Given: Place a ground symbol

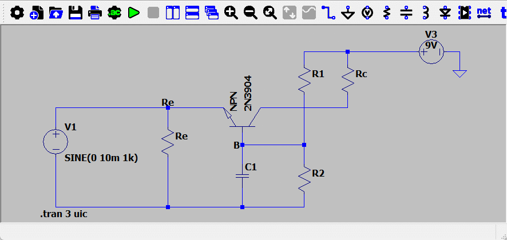Looking at the screenshot, I should tap(348, 13).
